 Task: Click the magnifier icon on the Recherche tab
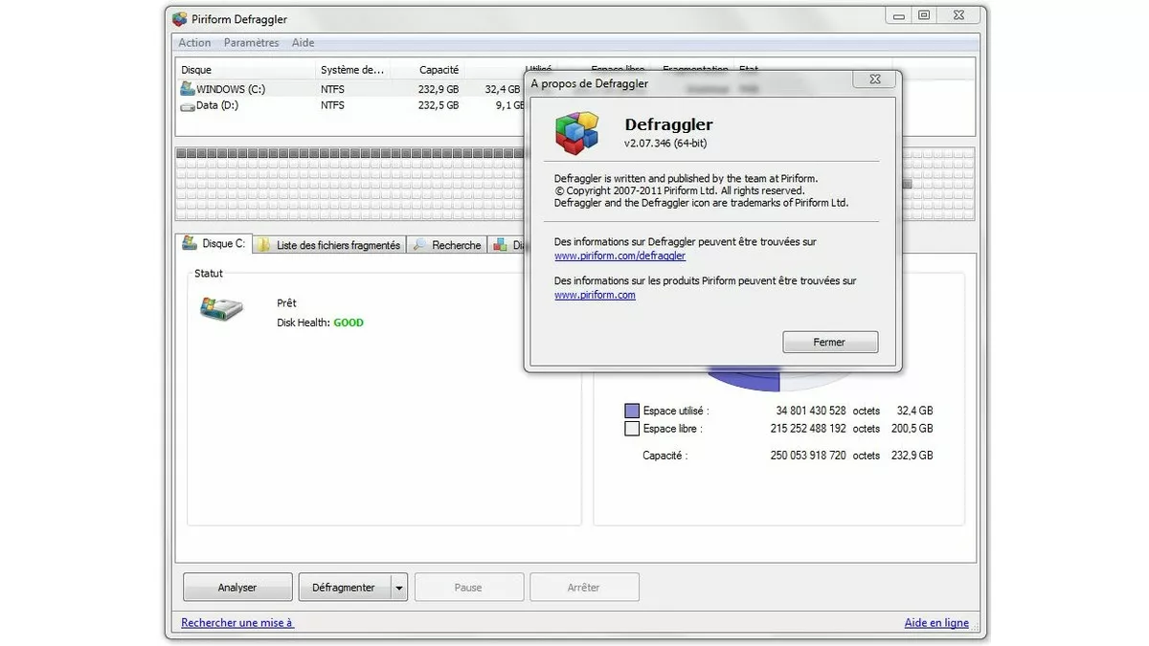click(x=418, y=244)
